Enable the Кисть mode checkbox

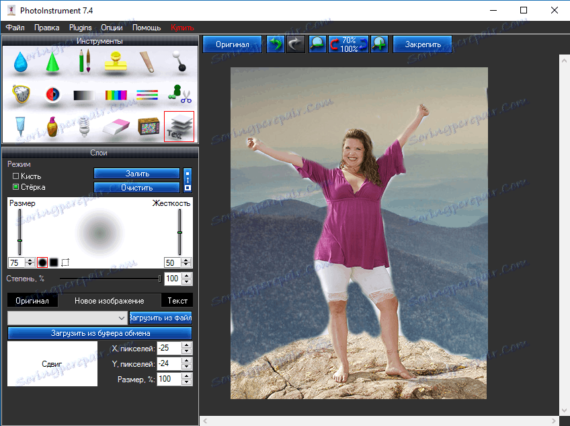coord(16,176)
